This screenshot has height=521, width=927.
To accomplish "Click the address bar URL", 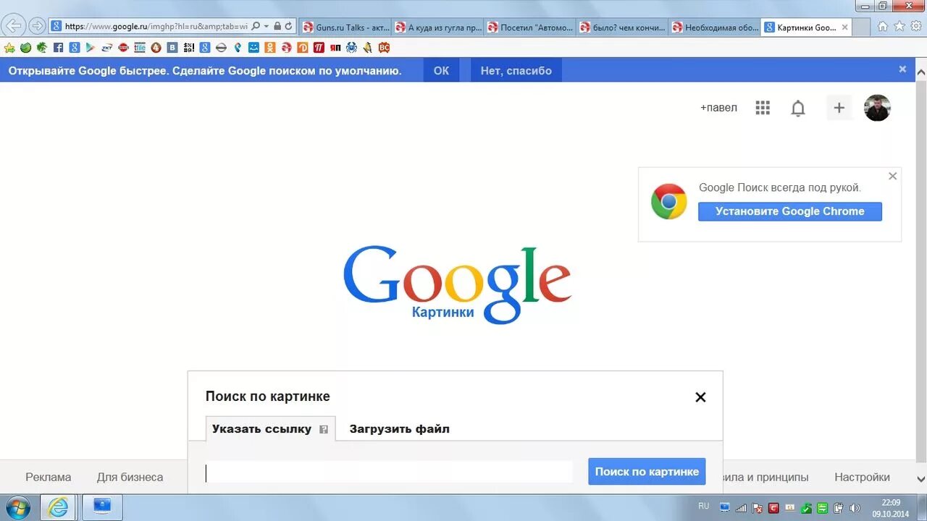I will pos(156,26).
